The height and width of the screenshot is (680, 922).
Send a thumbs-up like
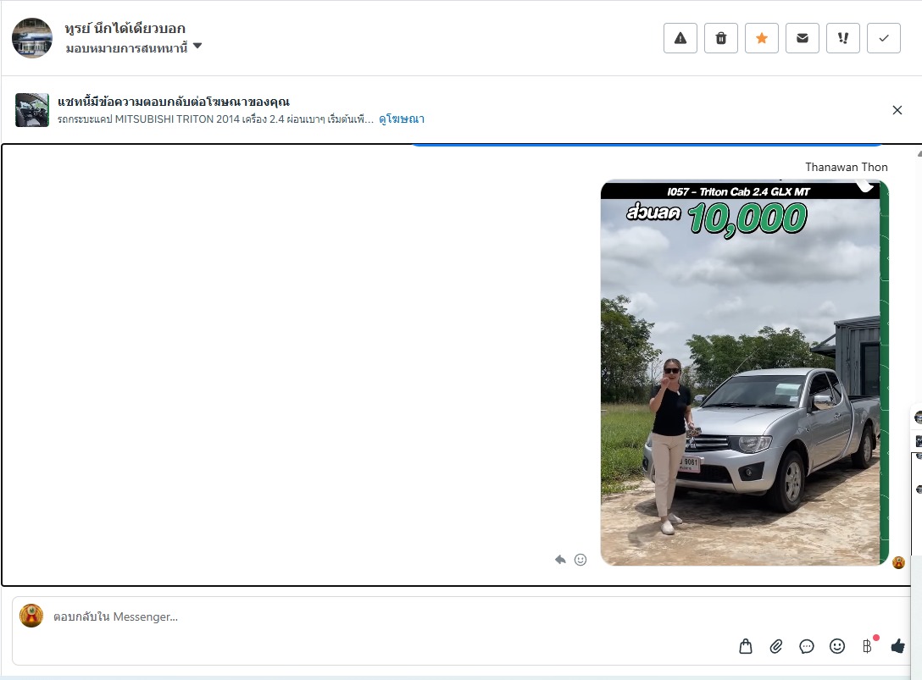[898, 646]
